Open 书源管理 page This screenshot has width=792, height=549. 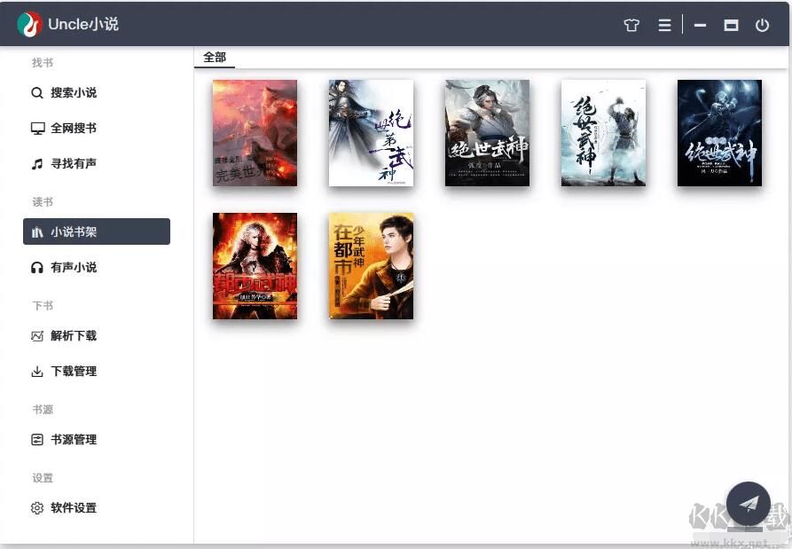point(97,439)
